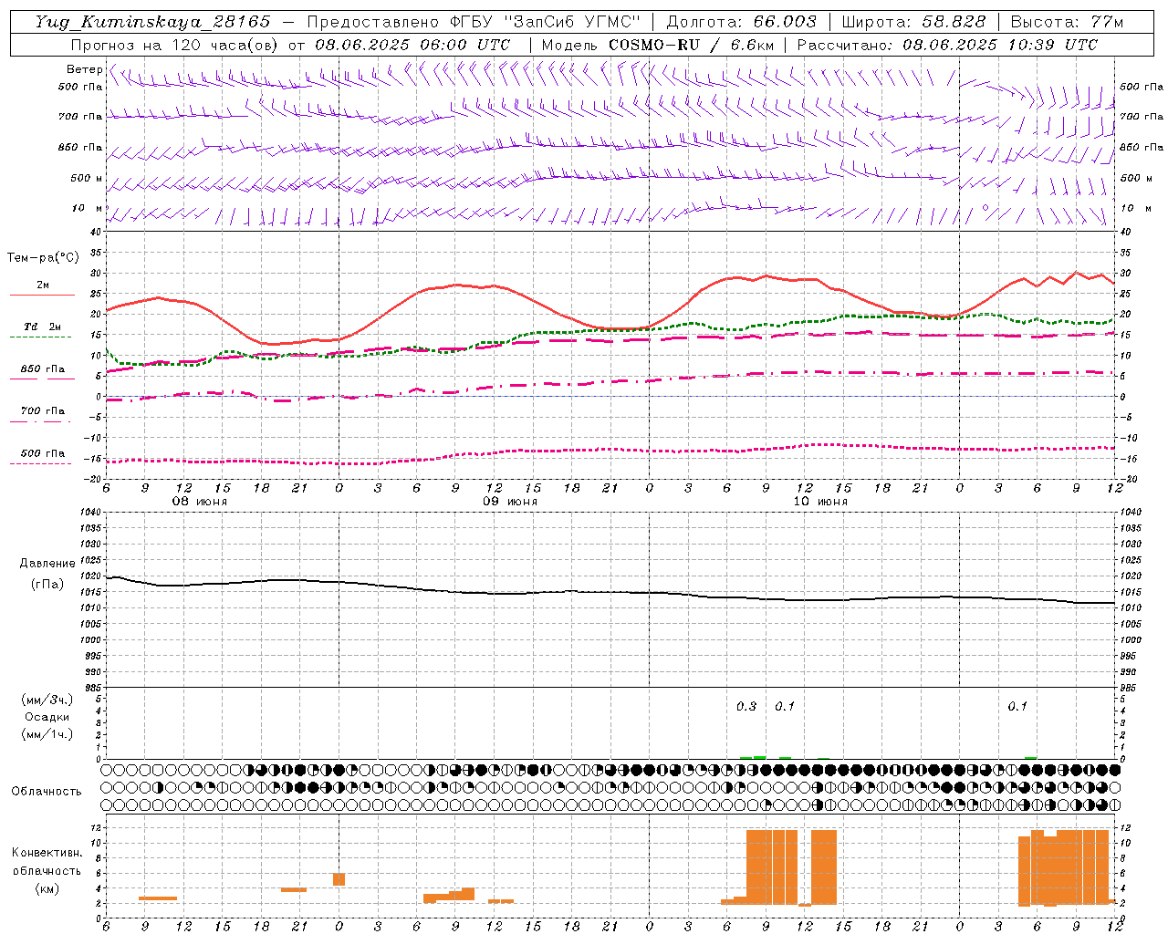Click the 09 июня date label
The image size is (1168, 934).
(510, 502)
